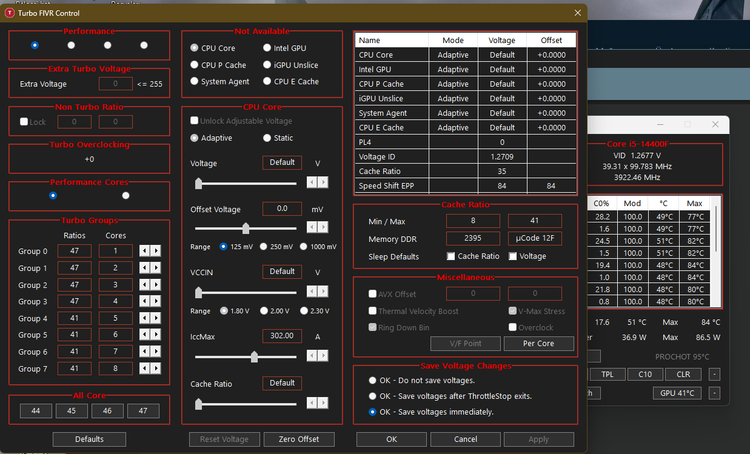Click the Offset Voltage slider thumb
This screenshot has width=750, height=454.
246,229
